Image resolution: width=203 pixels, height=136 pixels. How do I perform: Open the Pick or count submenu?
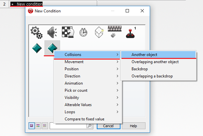88,90
